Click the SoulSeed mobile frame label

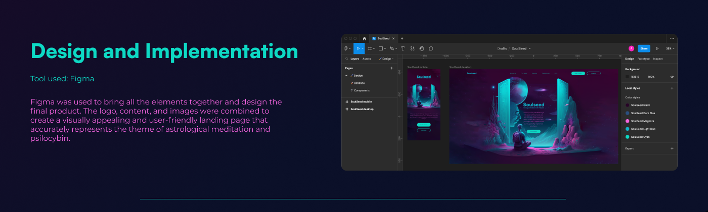[418, 67]
